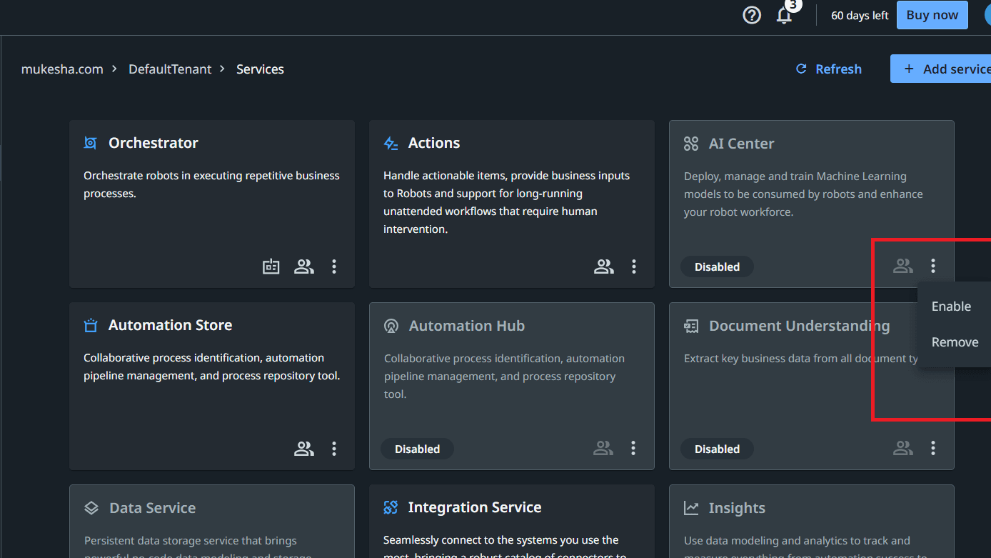Click the license allocation icon on Orchestrator card
The height and width of the screenshot is (558, 991).
pyautogui.click(x=271, y=266)
